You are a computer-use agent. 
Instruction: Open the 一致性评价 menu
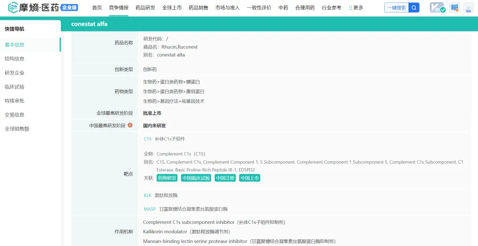(259, 8)
